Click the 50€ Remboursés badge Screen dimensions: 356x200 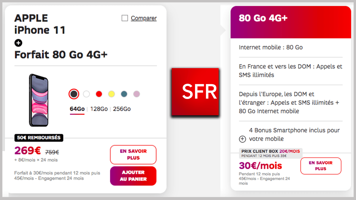coord(39,137)
